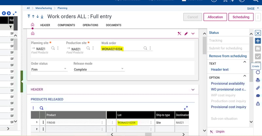Screen dimensions: 262x136
Task: Click the Create plus icon in right toolbar
Action: [x=258, y=41]
